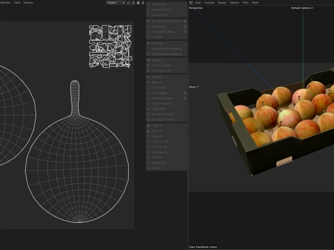Open the viewport Options menu
Viewport: 334px width, 250px height.
(234, 3)
